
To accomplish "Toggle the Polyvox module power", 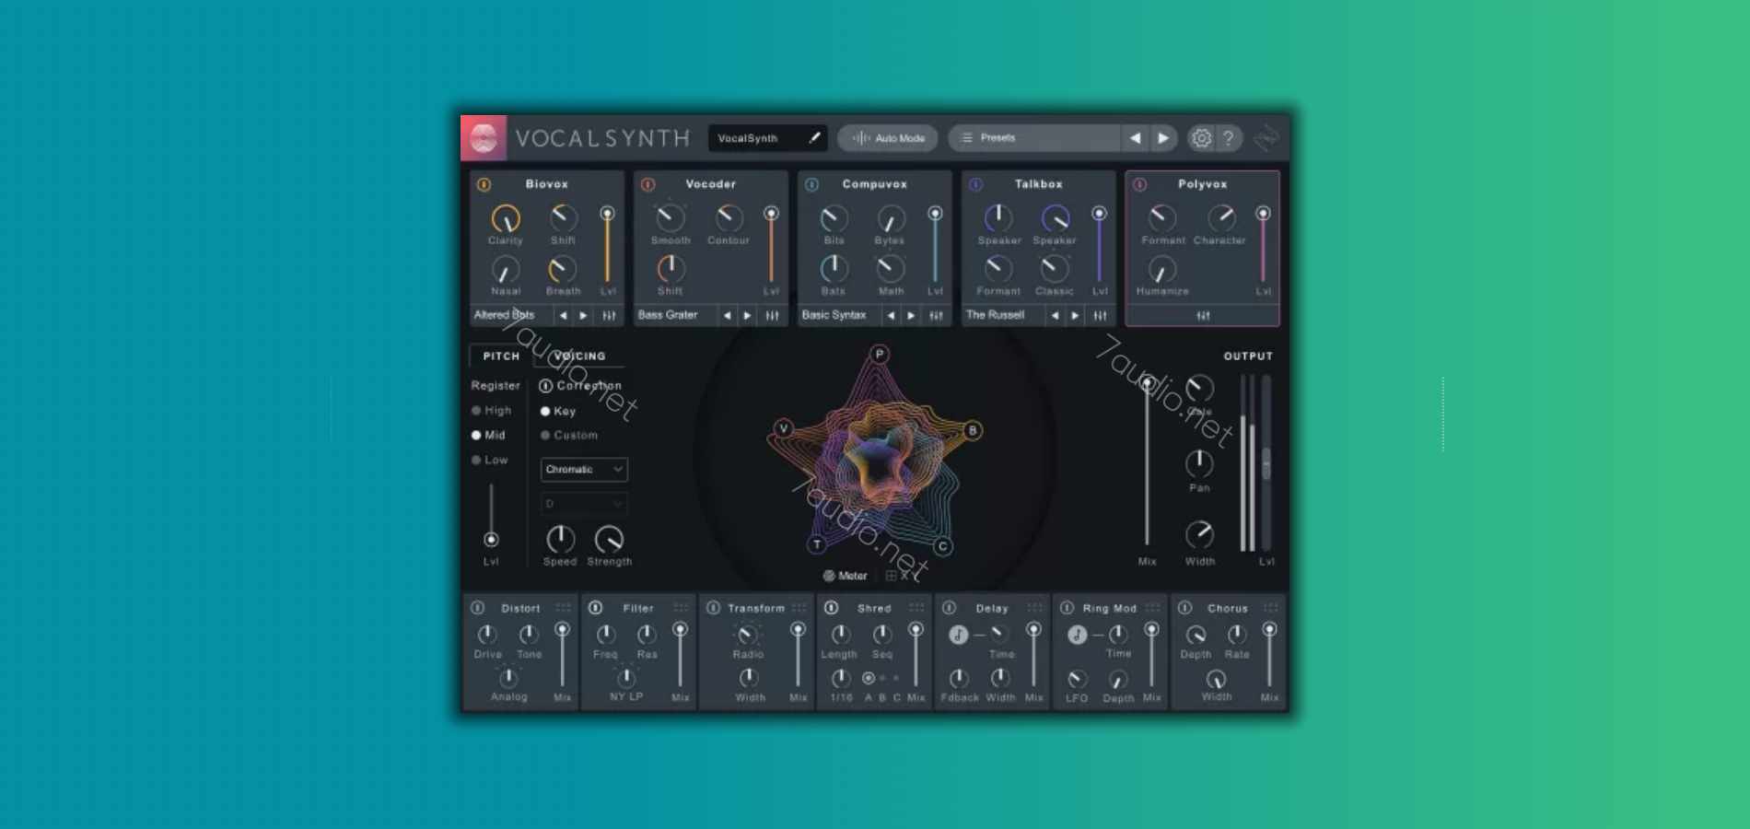I will click(1139, 184).
